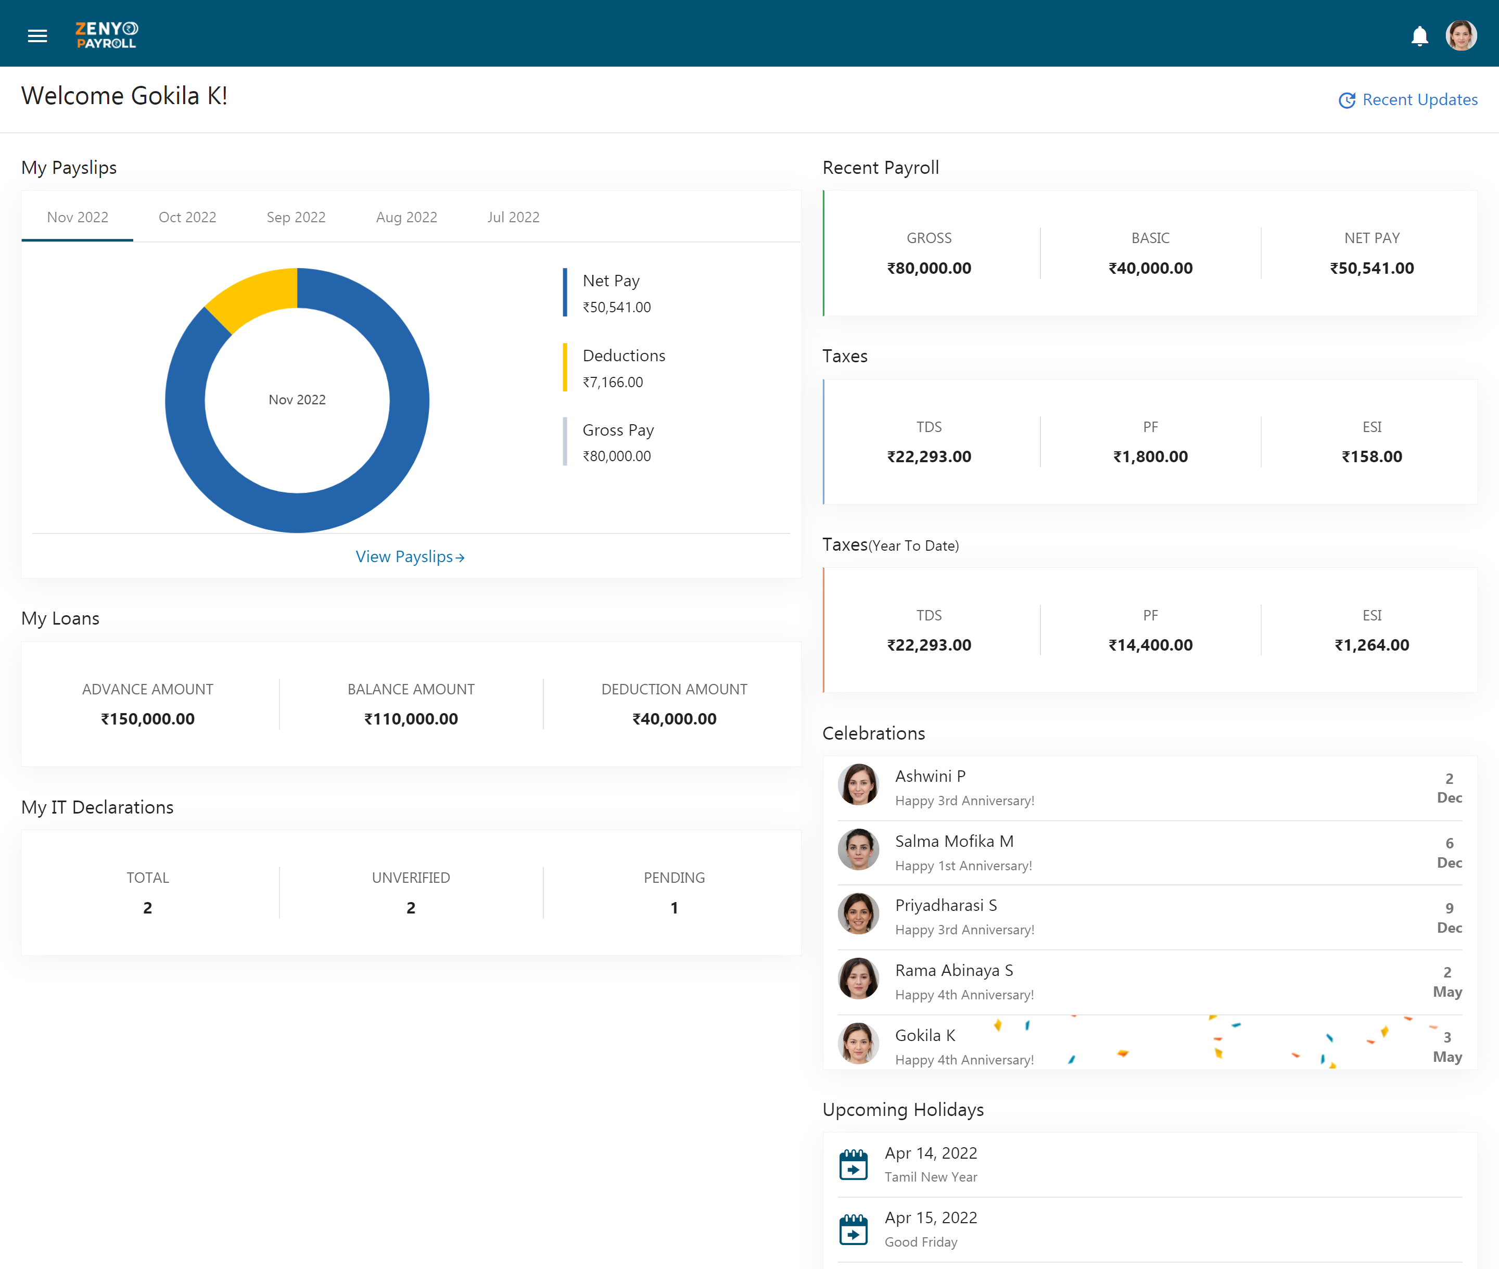Select the Priyadharasi S celebration name

point(946,905)
